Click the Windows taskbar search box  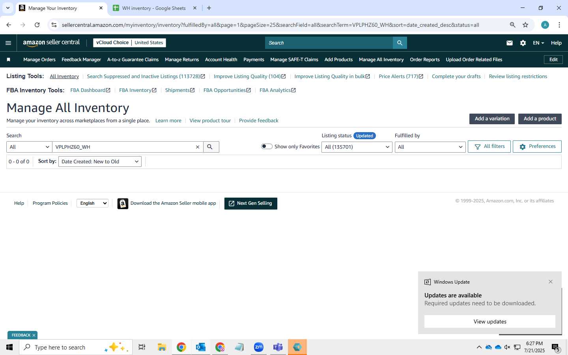click(76, 347)
